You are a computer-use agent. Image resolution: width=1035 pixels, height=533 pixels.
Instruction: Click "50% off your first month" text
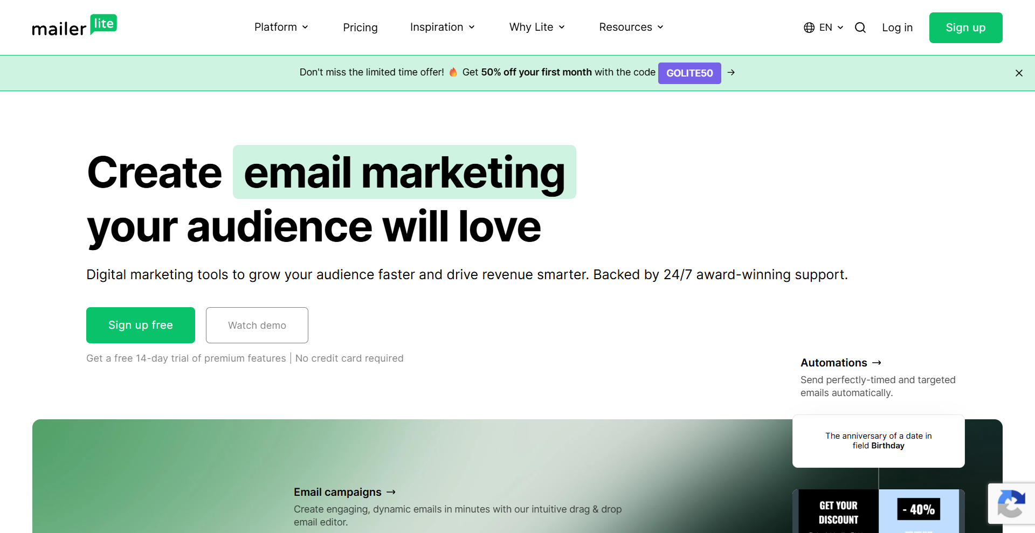point(536,72)
